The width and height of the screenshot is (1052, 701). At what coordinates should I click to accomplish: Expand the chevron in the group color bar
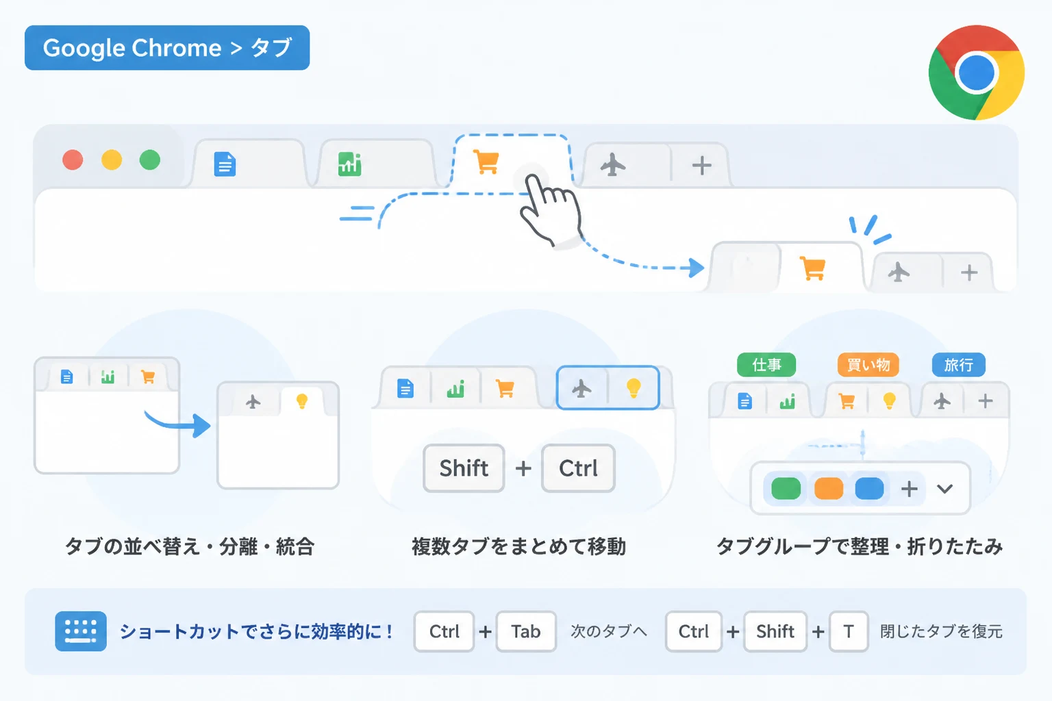[945, 489]
